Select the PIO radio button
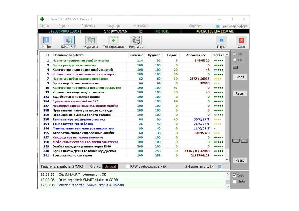The image size is (299, 211). point(235,60)
